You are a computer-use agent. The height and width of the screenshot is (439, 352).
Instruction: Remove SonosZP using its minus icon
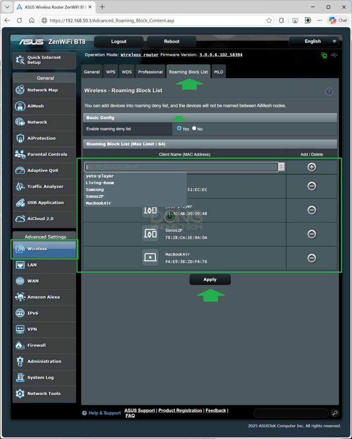pos(312,234)
